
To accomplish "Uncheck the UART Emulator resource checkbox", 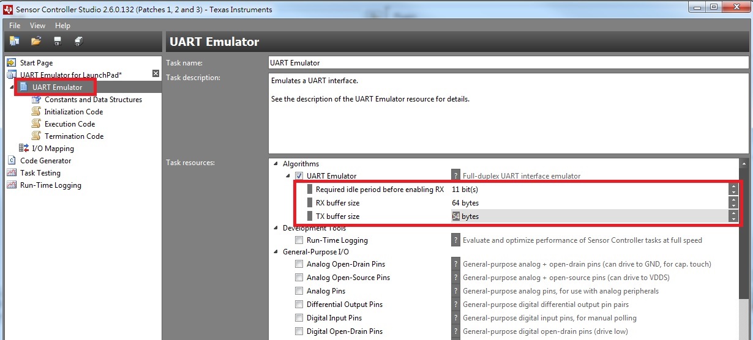I will [299, 176].
